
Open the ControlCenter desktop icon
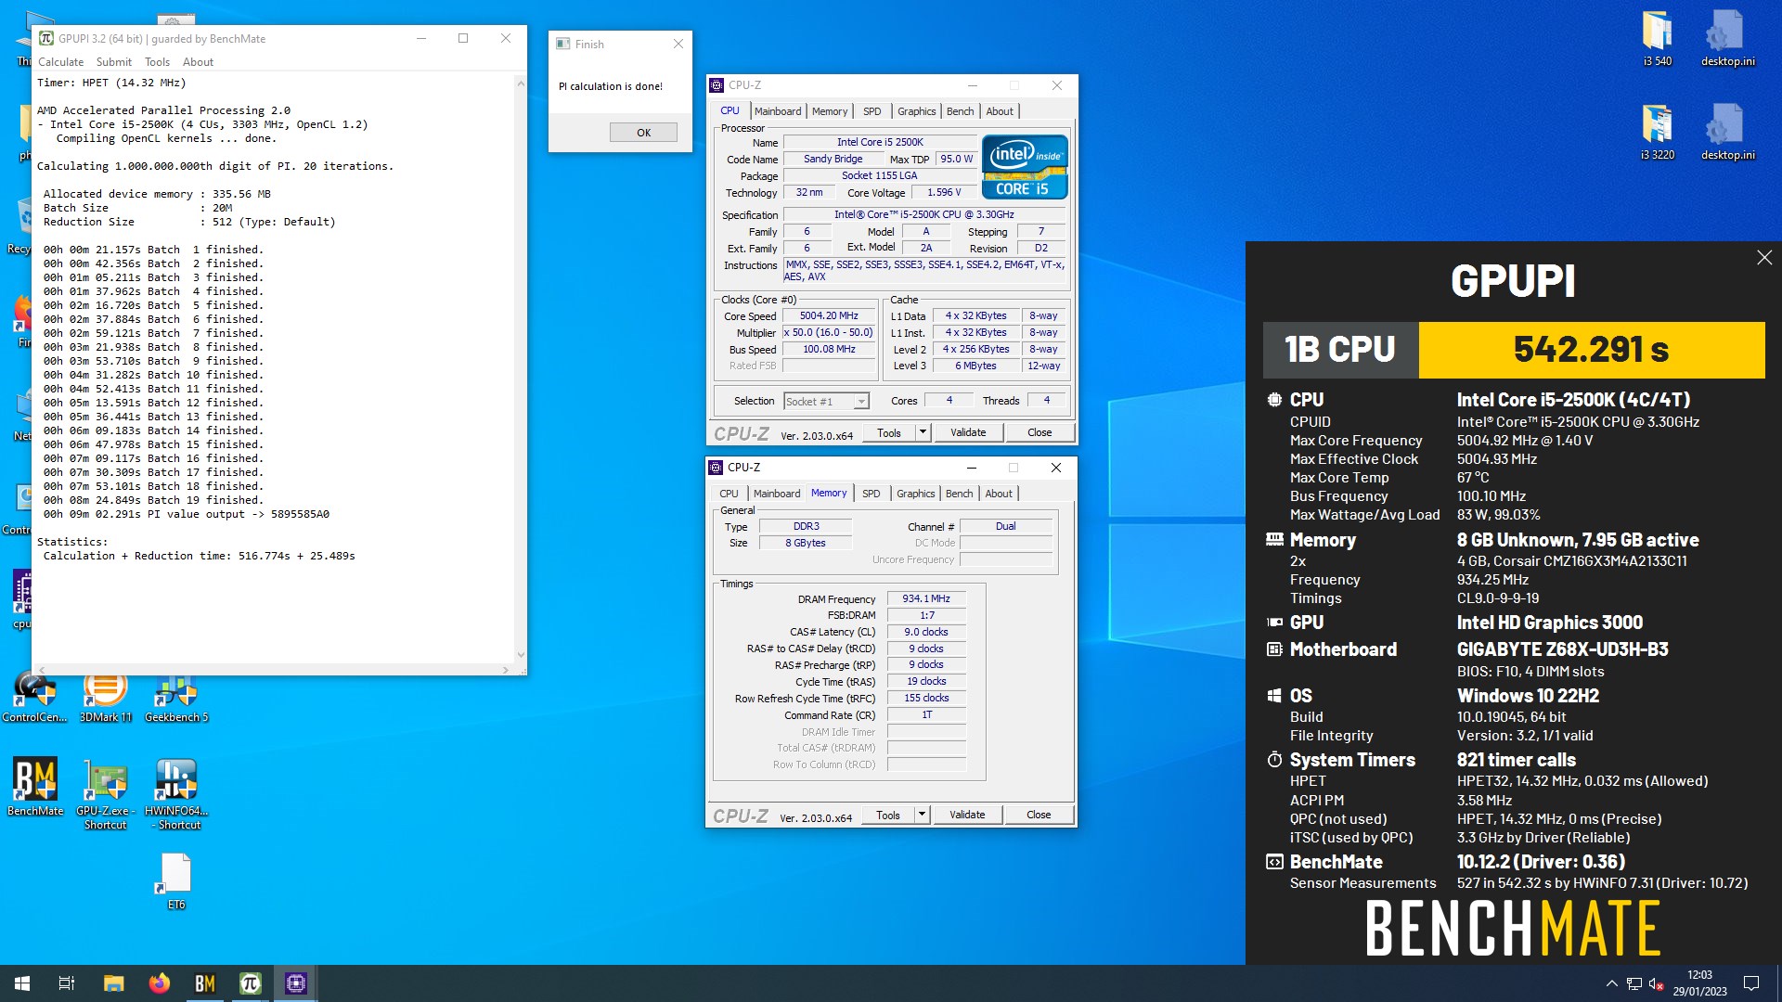(x=34, y=698)
